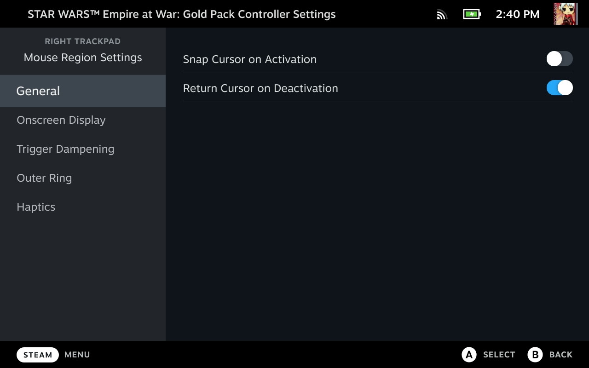The height and width of the screenshot is (368, 589).
Task: Click the MENU label beside STEAM
Action: click(x=77, y=355)
